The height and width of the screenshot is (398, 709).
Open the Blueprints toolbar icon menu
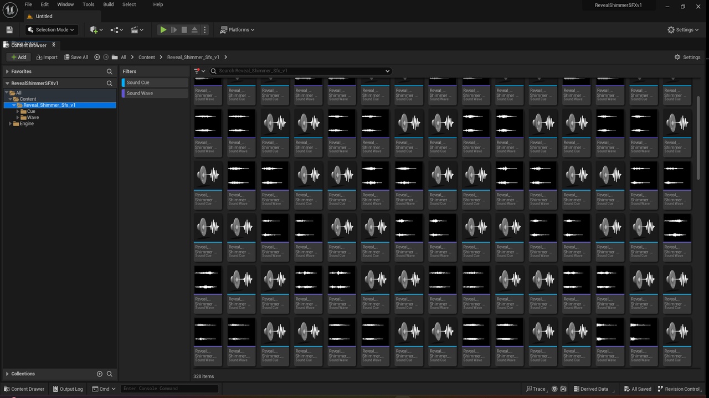tap(116, 30)
